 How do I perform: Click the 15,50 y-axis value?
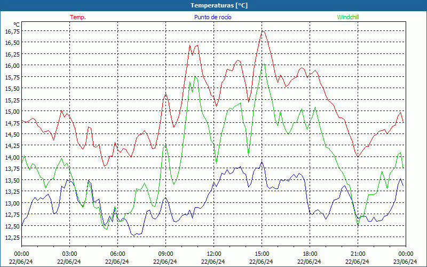coord(12,89)
